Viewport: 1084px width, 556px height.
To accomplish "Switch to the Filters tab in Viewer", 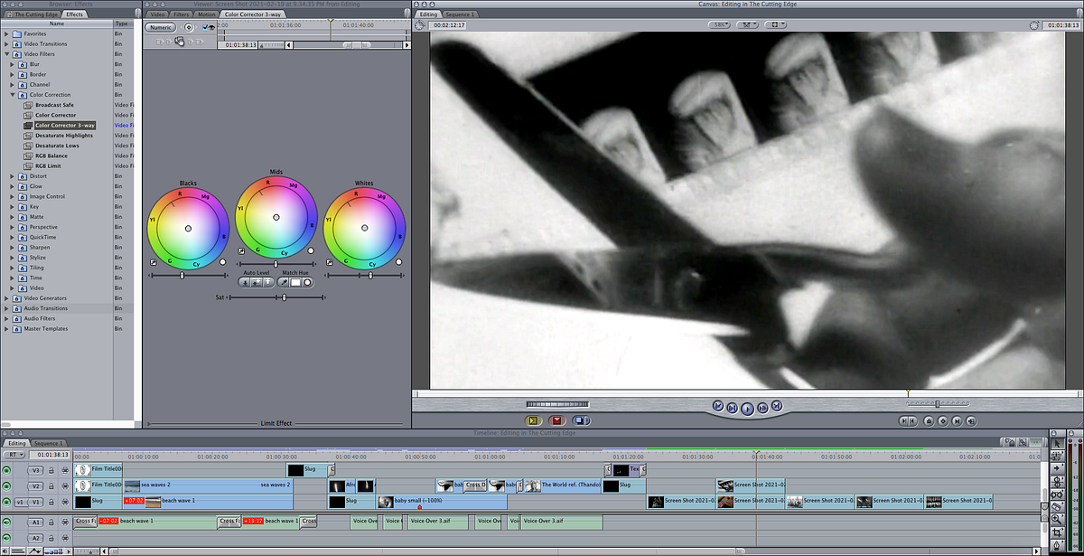I will pyautogui.click(x=183, y=15).
